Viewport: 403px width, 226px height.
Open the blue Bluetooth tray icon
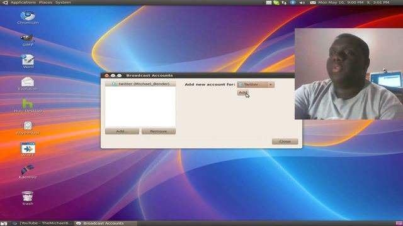[293, 3]
